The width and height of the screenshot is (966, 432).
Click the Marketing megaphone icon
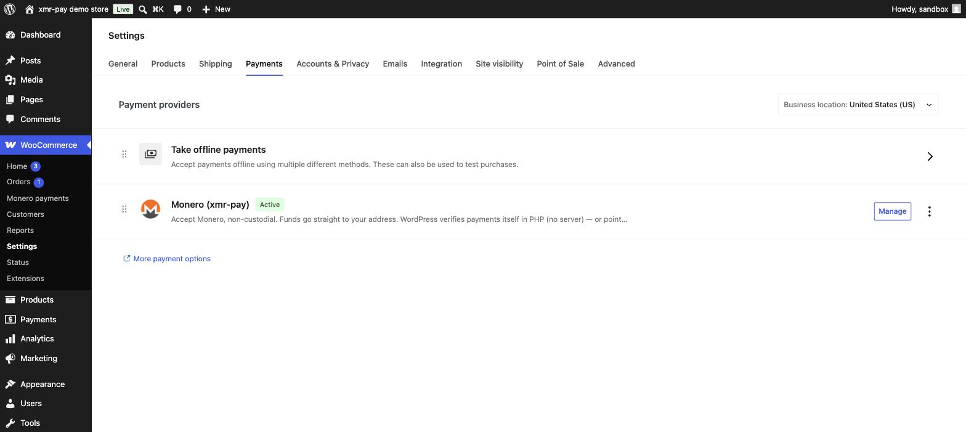pyautogui.click(x=10, y=359)
